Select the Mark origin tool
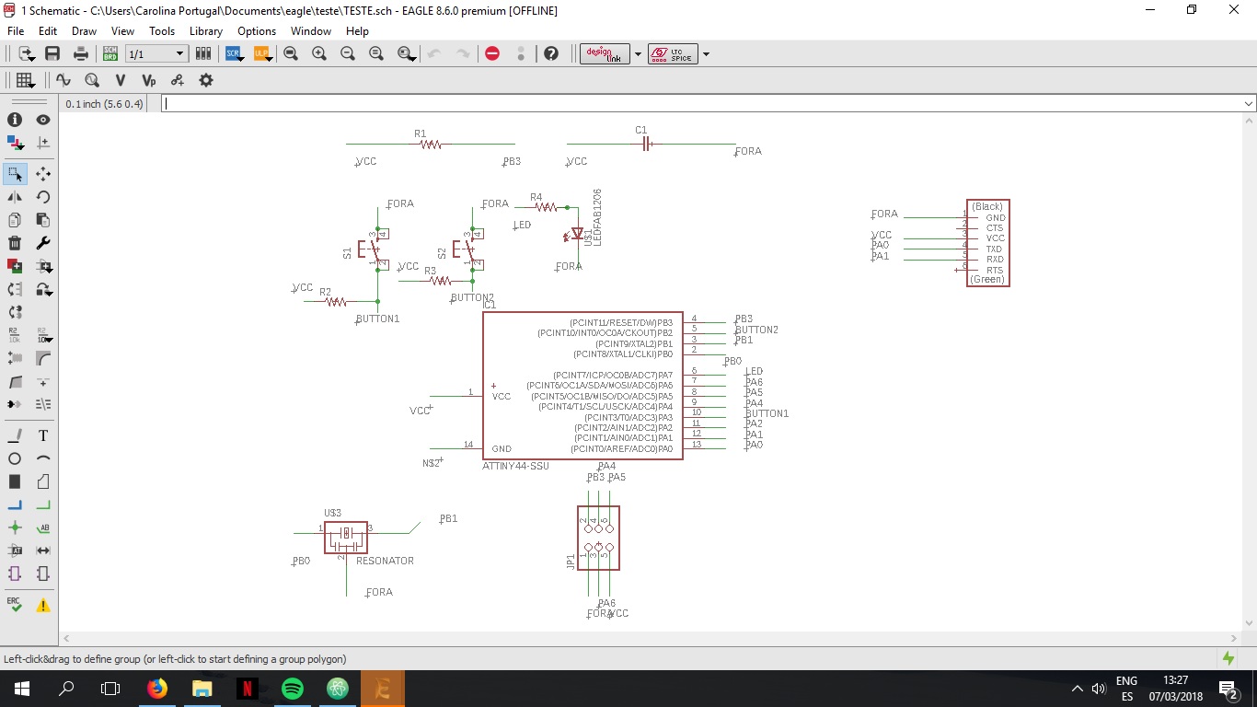This screenshot has height=707, width=1257. [43, 143]
